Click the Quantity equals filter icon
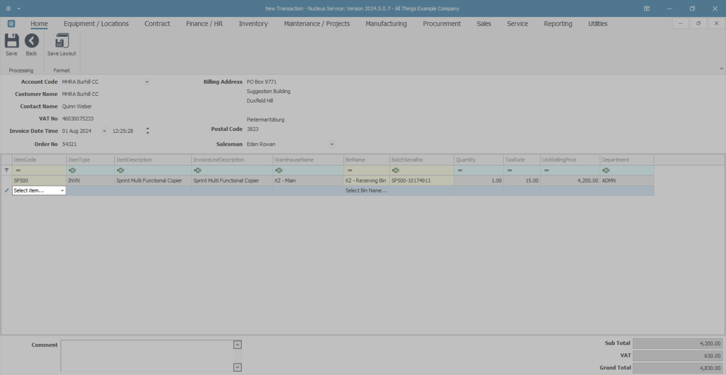The width and height of the screenshot is (726, 375). click(x=460, y=170)
